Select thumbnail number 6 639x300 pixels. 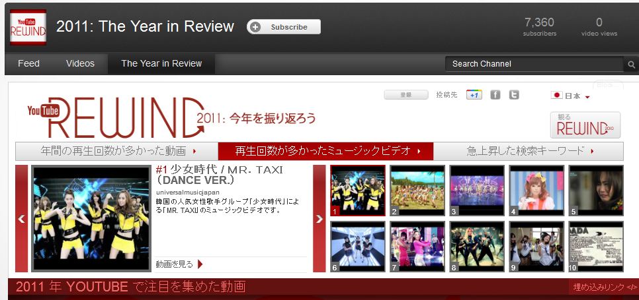pos(358,247)
